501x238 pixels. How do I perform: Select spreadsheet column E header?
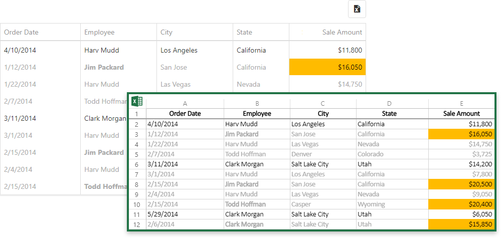pyautogui.click(x=461, y=104)
